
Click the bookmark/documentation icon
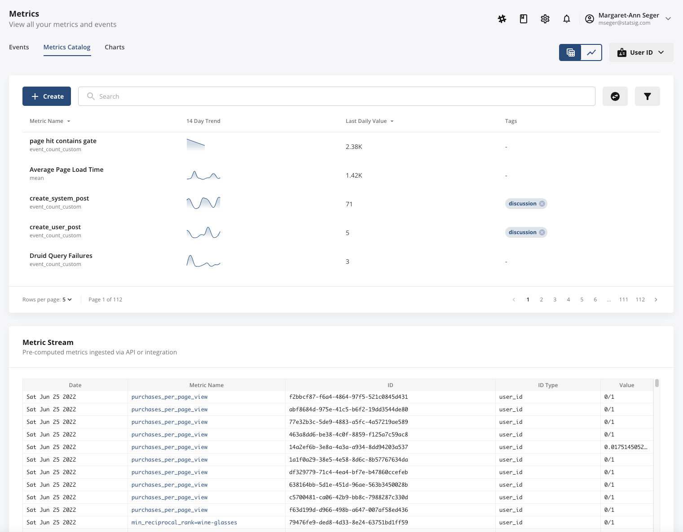(x=523, y=18)
